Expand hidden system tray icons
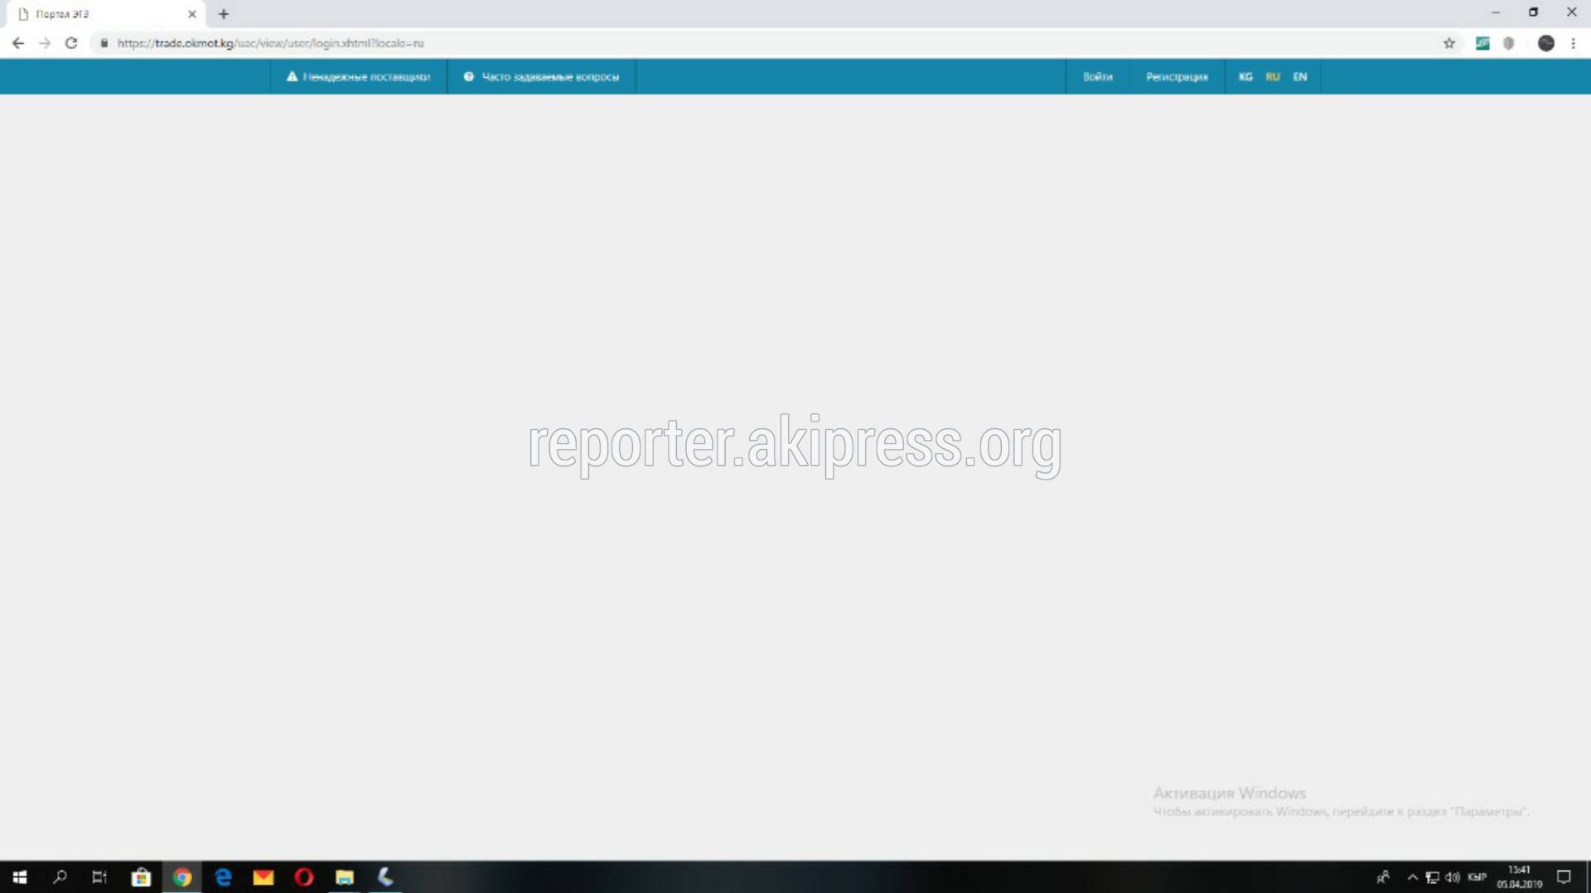 click(x=1412, y=876)
